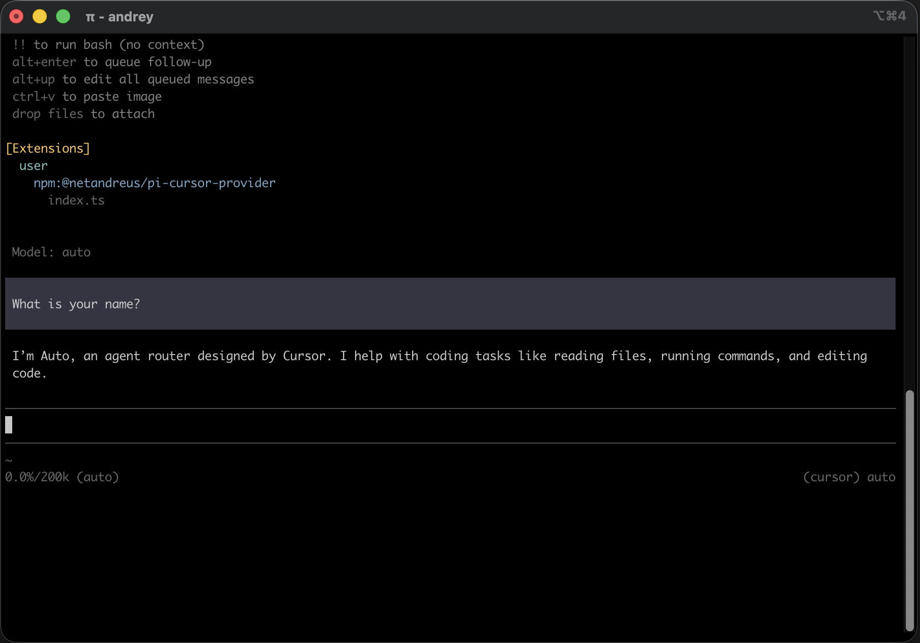Image resolution: width=920 pixels, height=643 pixels.
Task: Click the yellow minimize window button
Action: pyautogui.click(x=40, y=17)
